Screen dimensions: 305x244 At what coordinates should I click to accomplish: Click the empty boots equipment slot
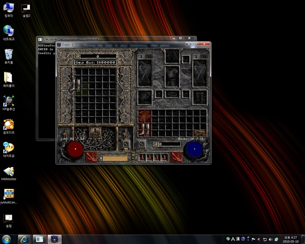click(200, 98)
